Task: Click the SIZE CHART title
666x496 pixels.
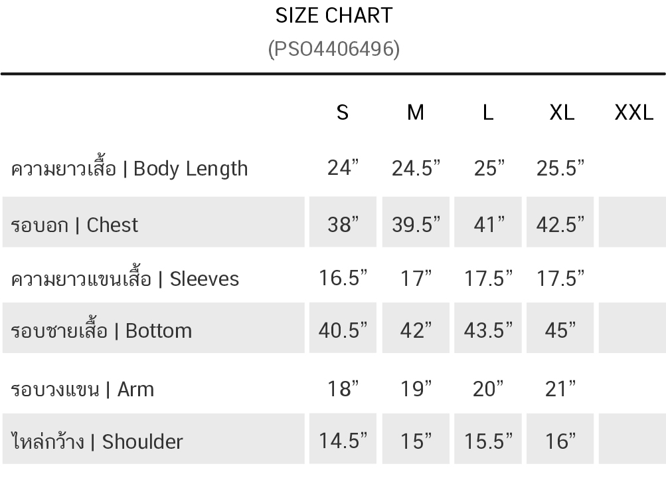Action: click(x=334, y=15)
